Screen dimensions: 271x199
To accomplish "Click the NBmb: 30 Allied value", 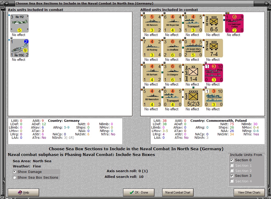I will click(x=249, y=124).
